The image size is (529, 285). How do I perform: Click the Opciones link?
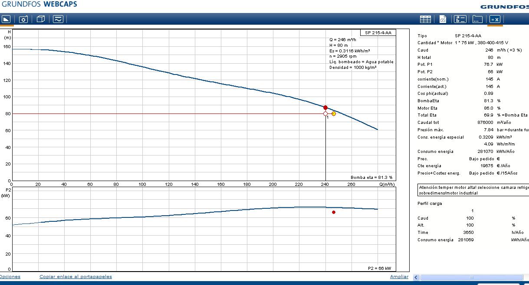(x=10, y=276)
